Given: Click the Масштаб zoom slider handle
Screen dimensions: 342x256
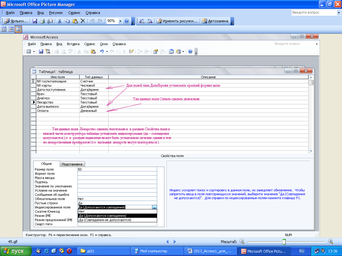Looking at the screenshot, I should click(284, 242).
